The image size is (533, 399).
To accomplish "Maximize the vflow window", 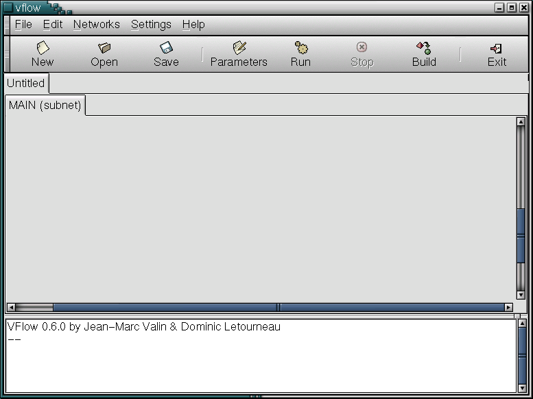I will [512, 8].
